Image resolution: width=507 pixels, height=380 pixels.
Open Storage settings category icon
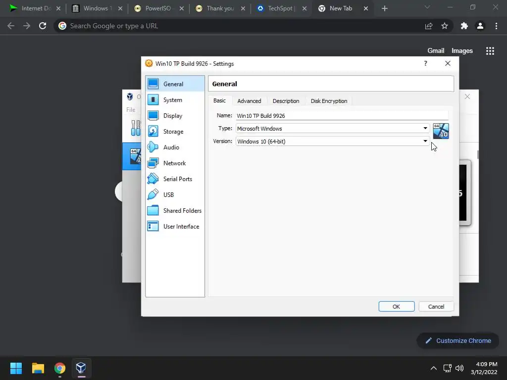pos(153,131)
